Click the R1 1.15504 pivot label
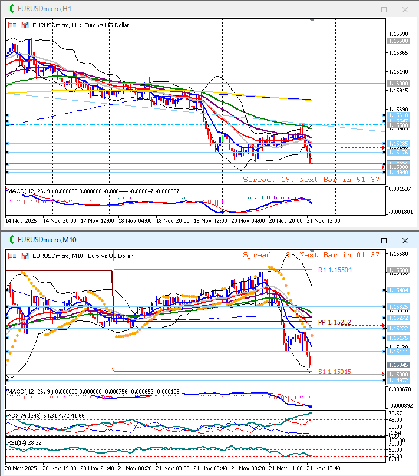Viewport: 419px width, 476px height. [x=334, y=270]
